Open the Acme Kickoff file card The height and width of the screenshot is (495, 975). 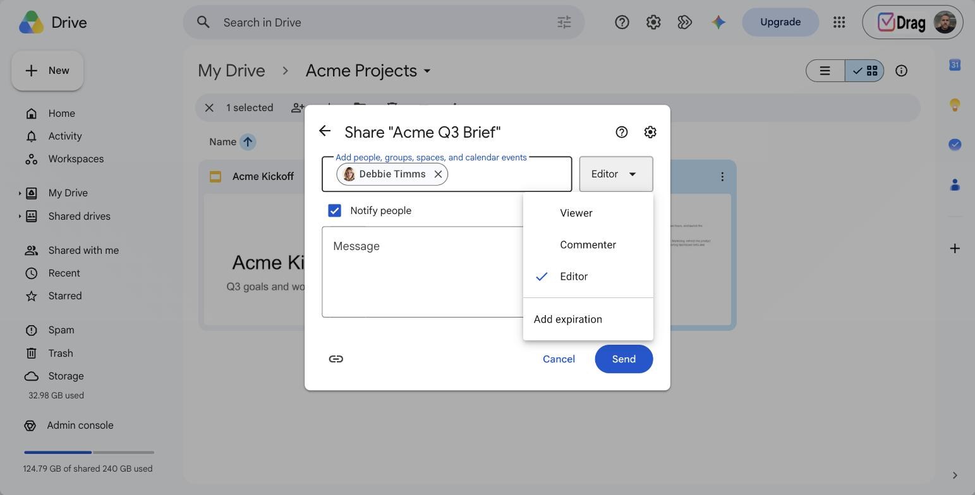pos(251,245)
